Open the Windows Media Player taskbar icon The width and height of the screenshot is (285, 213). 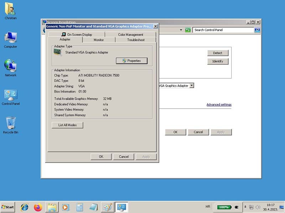pos(66,207)
